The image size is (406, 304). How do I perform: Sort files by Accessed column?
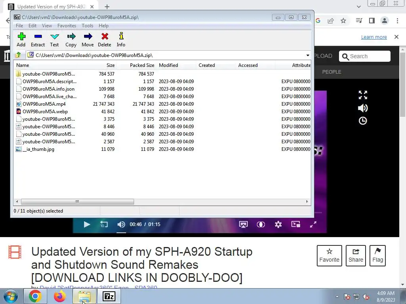(x=255, y=65)
